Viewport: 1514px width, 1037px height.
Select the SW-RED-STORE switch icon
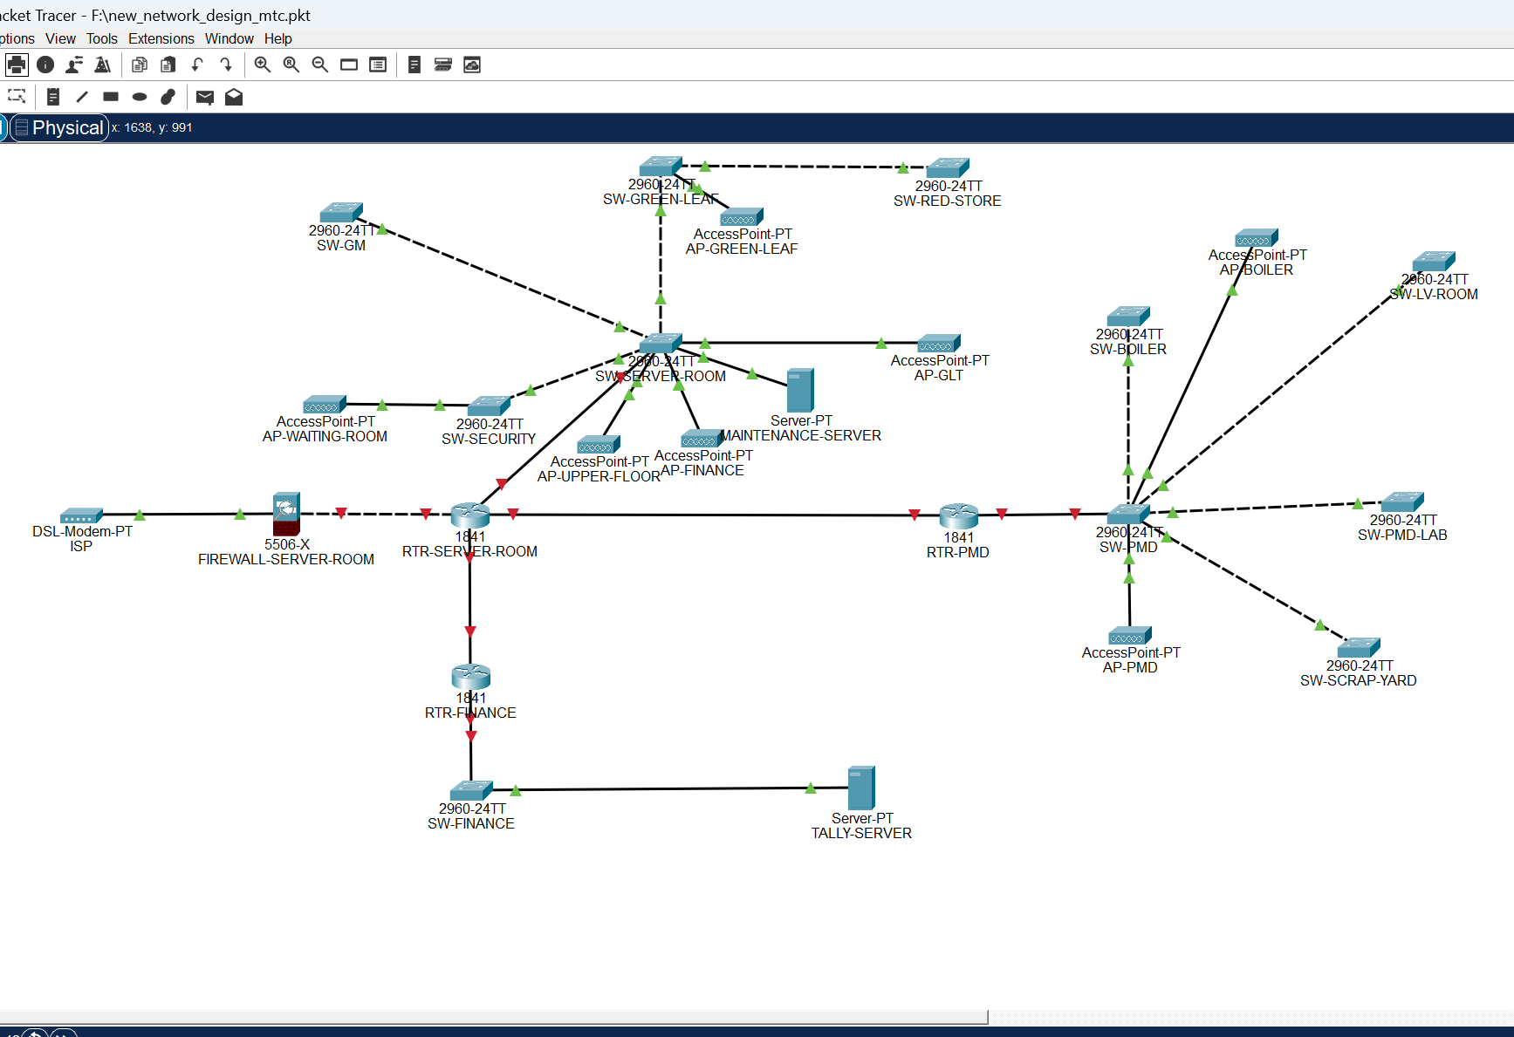(x=948, y=167)
